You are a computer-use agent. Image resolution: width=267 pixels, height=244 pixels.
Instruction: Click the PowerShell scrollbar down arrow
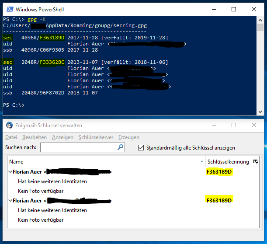click(x=260, y=112)
